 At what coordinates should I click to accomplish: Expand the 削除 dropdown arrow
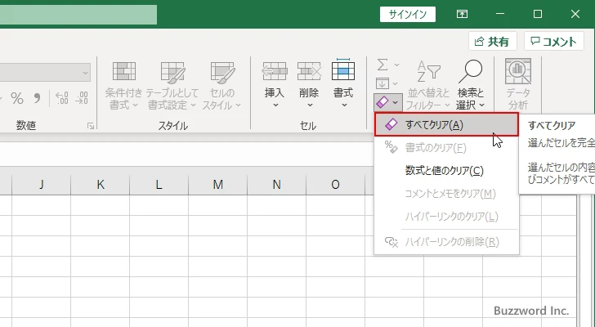tap(310, 105)
